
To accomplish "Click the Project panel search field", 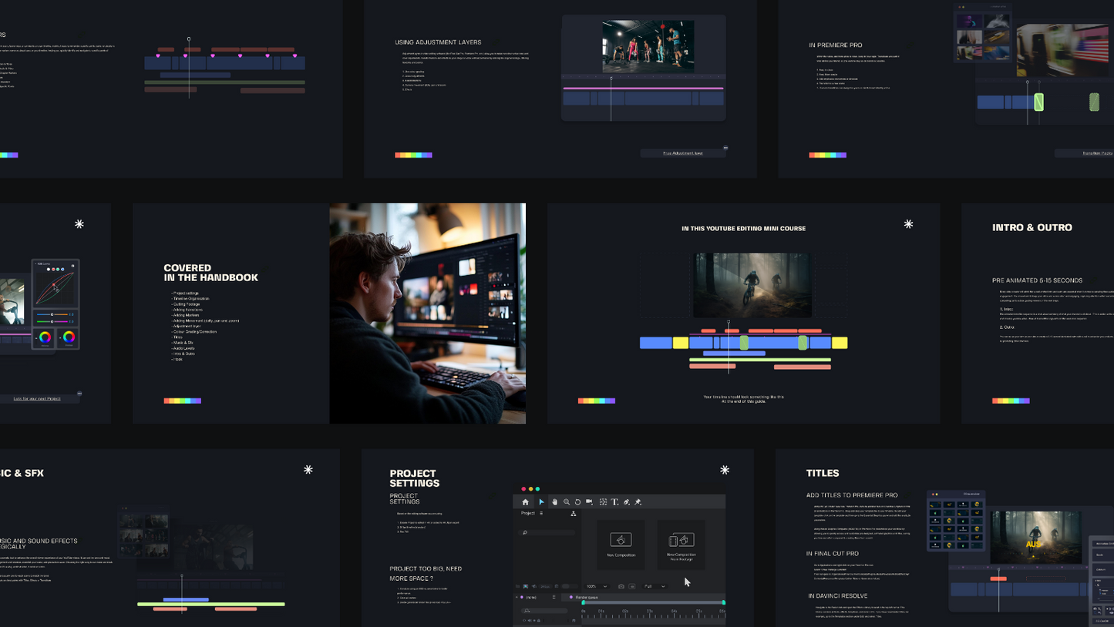I will (x=549, y=532).
